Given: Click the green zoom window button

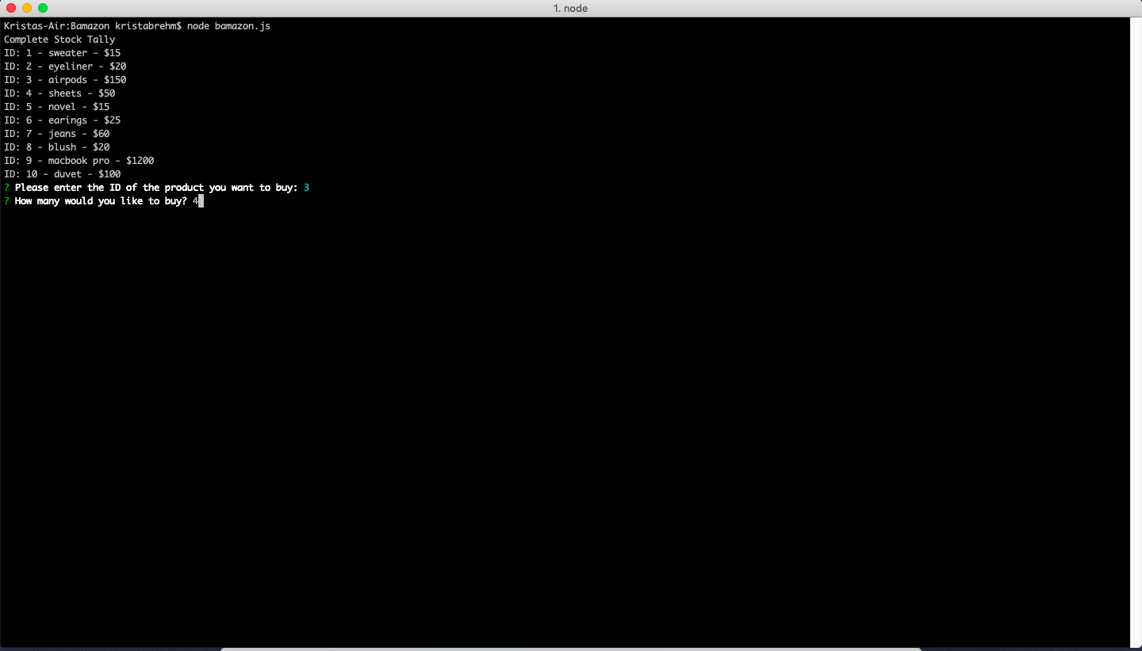Looking at the screenshot, I should pos(43,8).
